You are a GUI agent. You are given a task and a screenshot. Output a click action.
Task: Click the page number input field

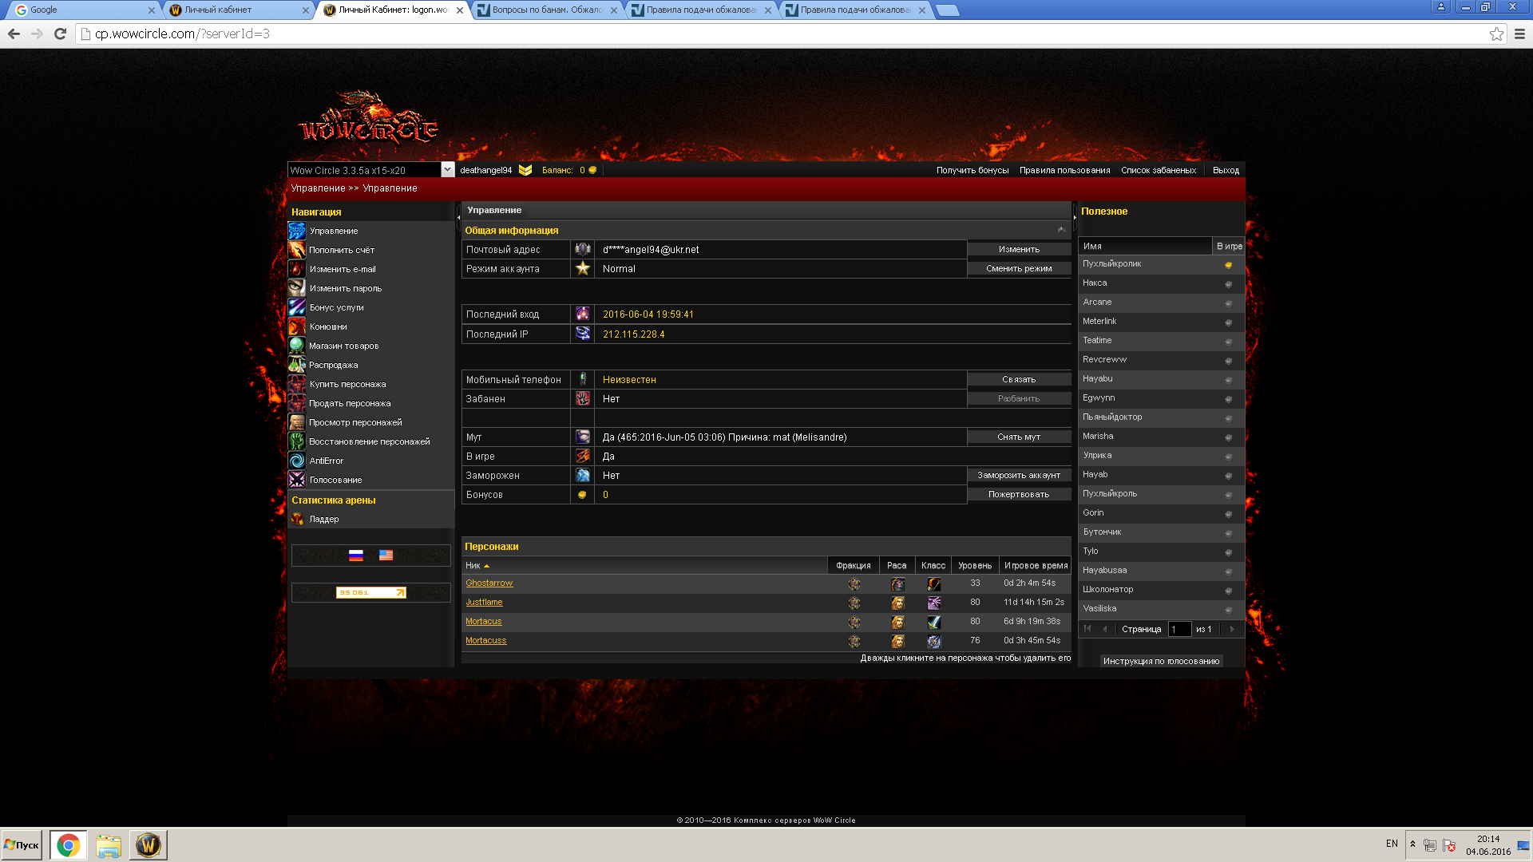(1179, 629)
